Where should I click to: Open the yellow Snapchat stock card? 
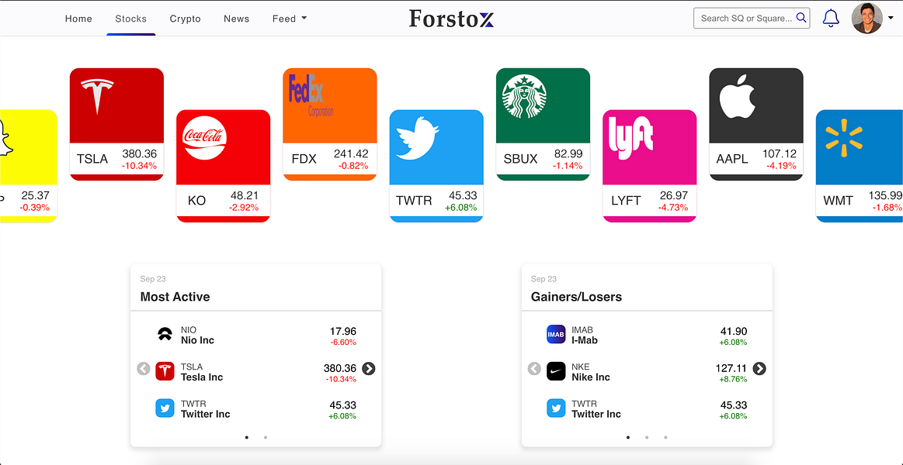point(28,166)
